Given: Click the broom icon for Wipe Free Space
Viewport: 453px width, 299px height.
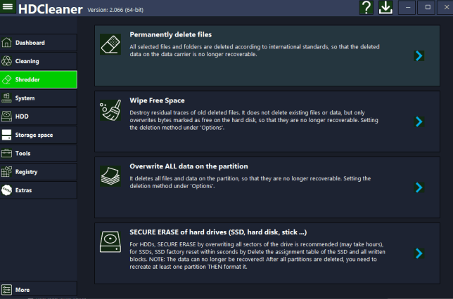Looking at the screenshot, I should pos(110,110).
